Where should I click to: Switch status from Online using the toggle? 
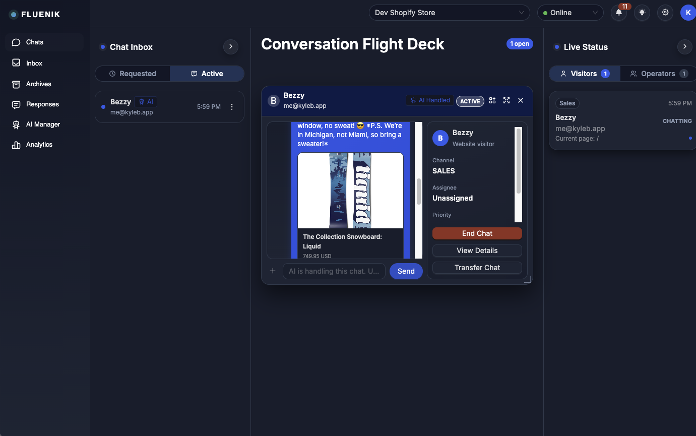(570, 12)
